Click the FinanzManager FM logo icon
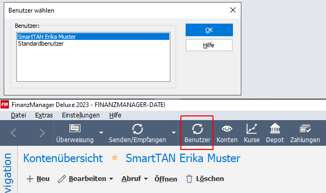This screenshot has height=193, width=326. pyautogui.click(x=5, y=104)
